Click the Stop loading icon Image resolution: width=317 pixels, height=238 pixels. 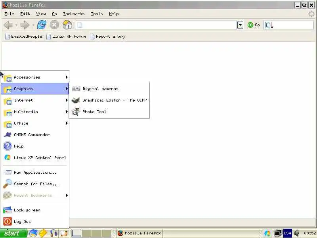coord(54,25)
